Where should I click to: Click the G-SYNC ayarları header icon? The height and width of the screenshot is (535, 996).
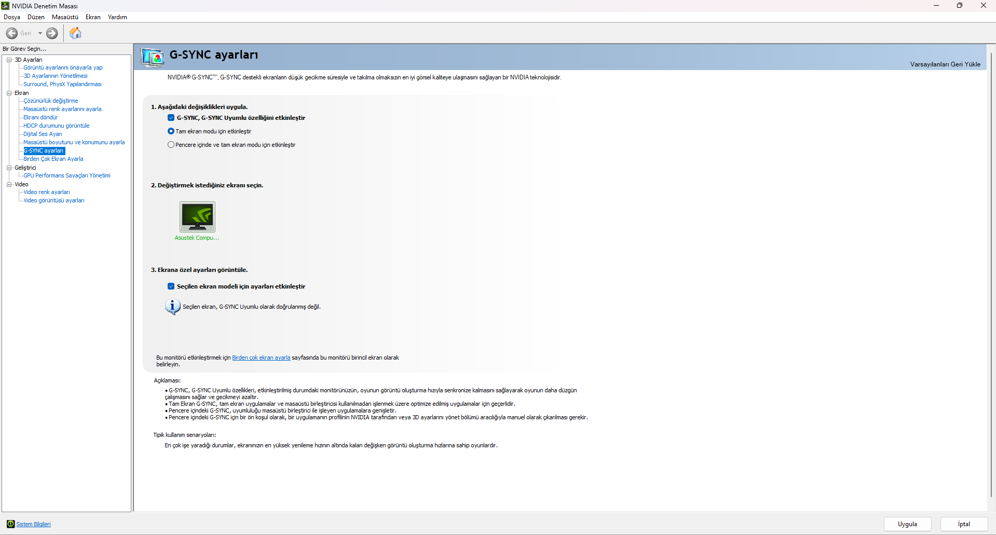tap(153, 57)
